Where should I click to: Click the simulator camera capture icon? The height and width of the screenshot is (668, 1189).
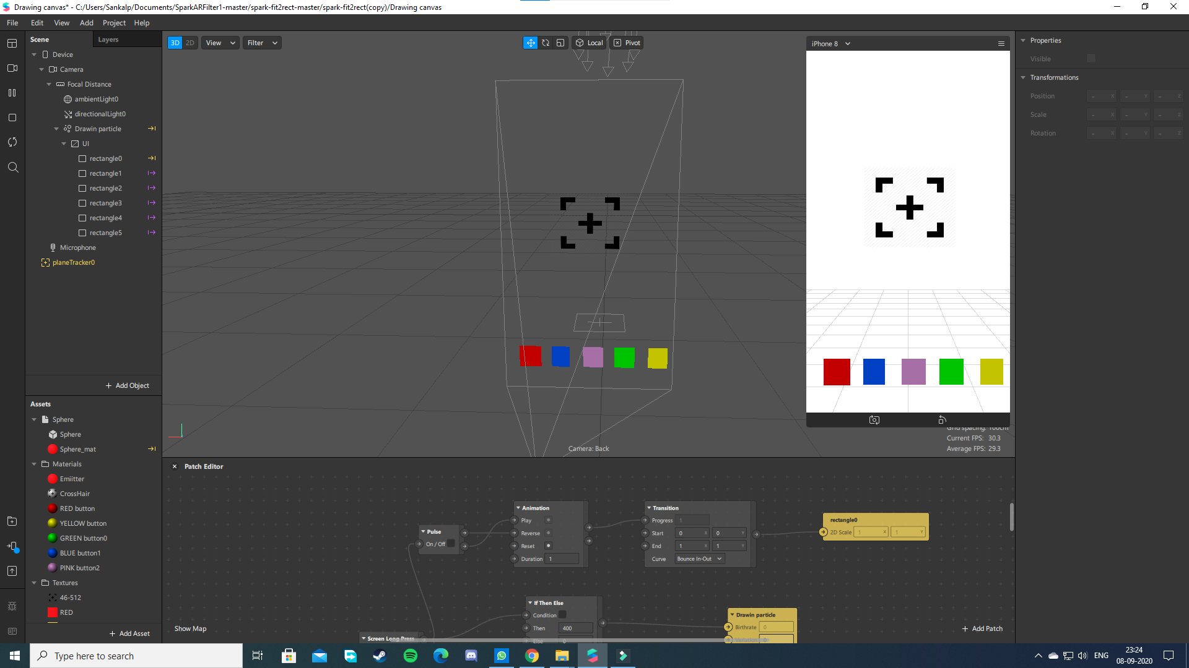(874, 420)
